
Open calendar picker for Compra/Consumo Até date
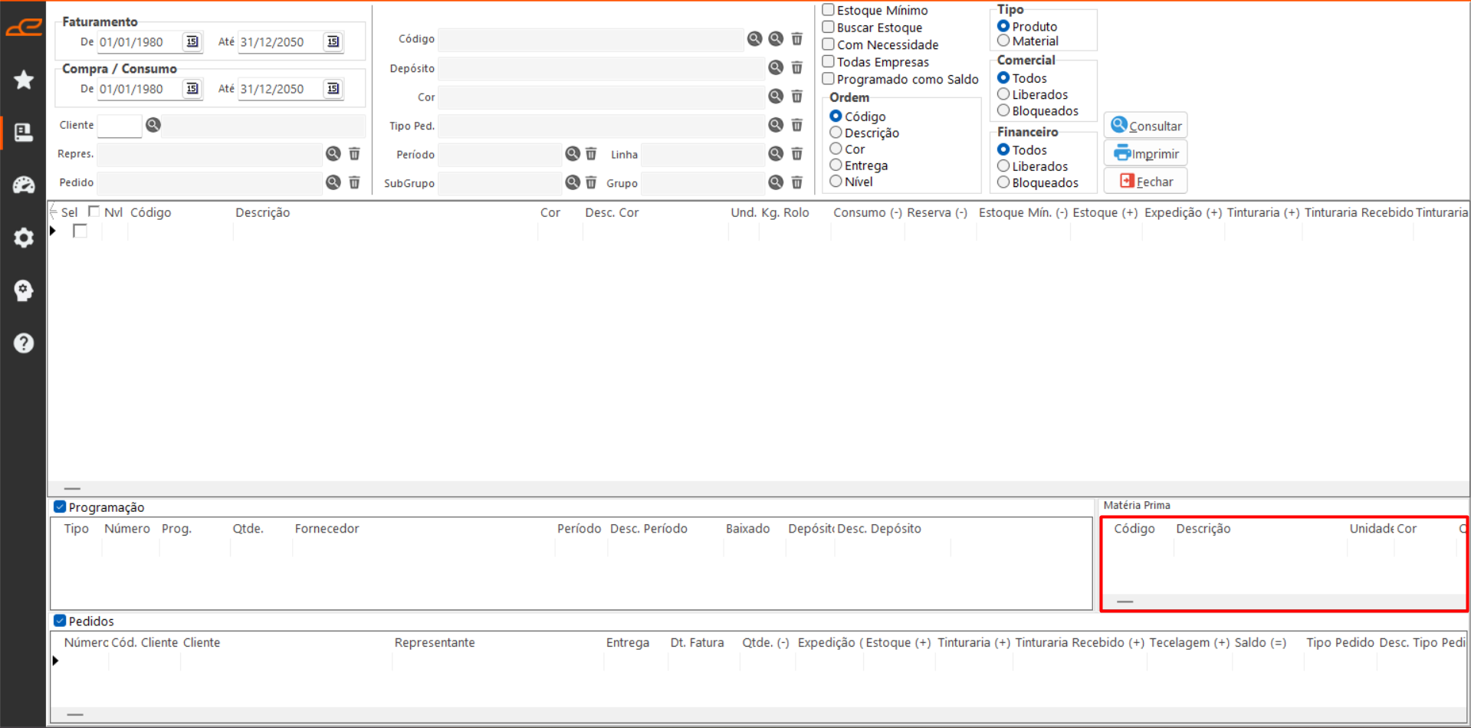coord(333,88)
